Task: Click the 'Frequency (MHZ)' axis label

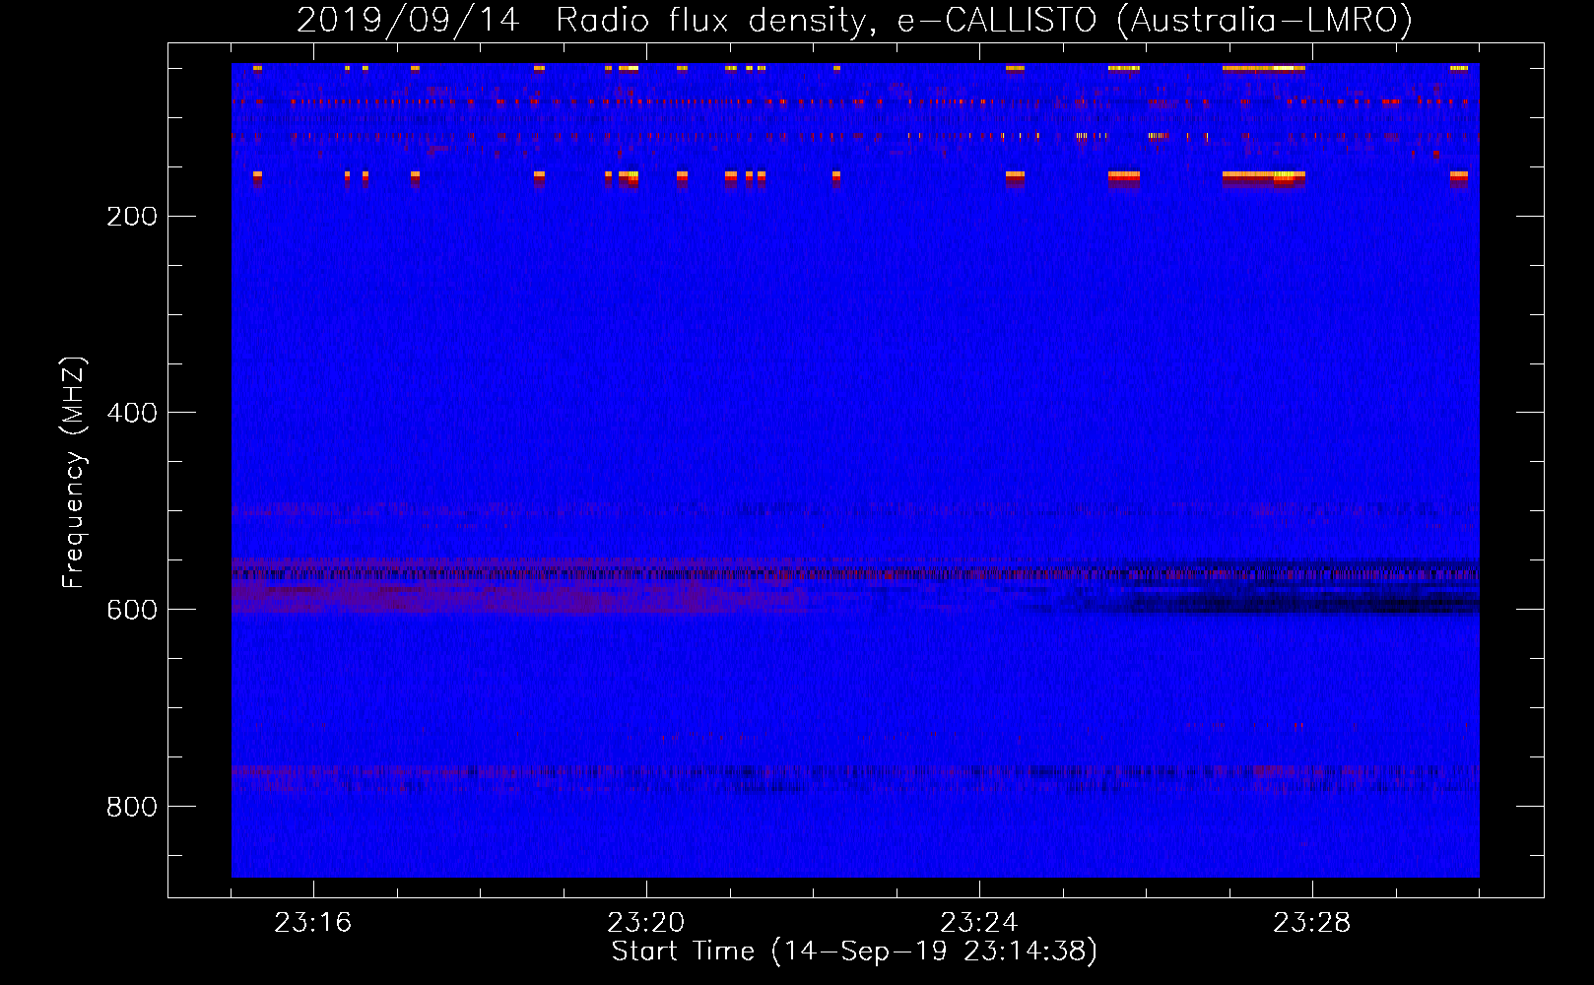Action: [74, 473]
